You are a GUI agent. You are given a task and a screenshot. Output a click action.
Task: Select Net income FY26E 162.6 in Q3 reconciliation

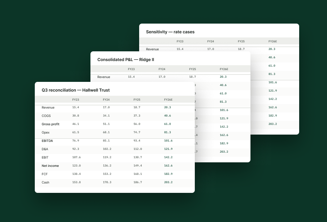click(168, 165)
